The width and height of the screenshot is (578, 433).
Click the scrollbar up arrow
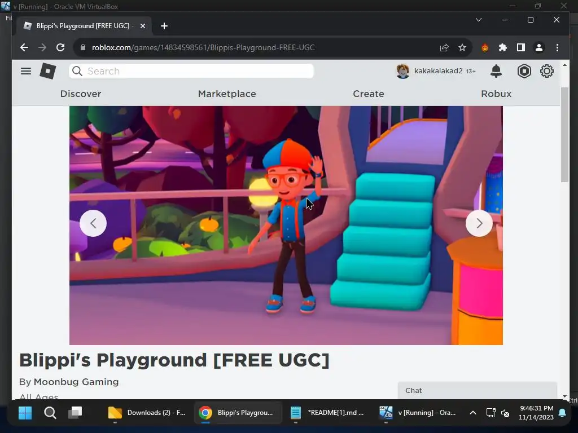tap(564, 65)
